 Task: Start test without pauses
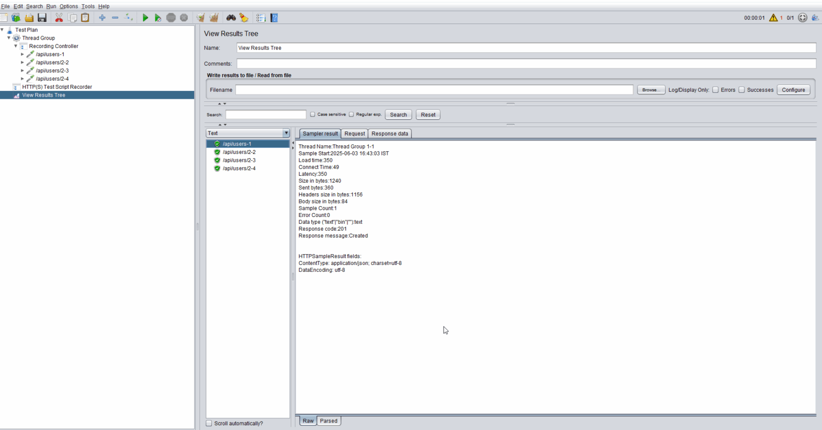tap(158, 17)
